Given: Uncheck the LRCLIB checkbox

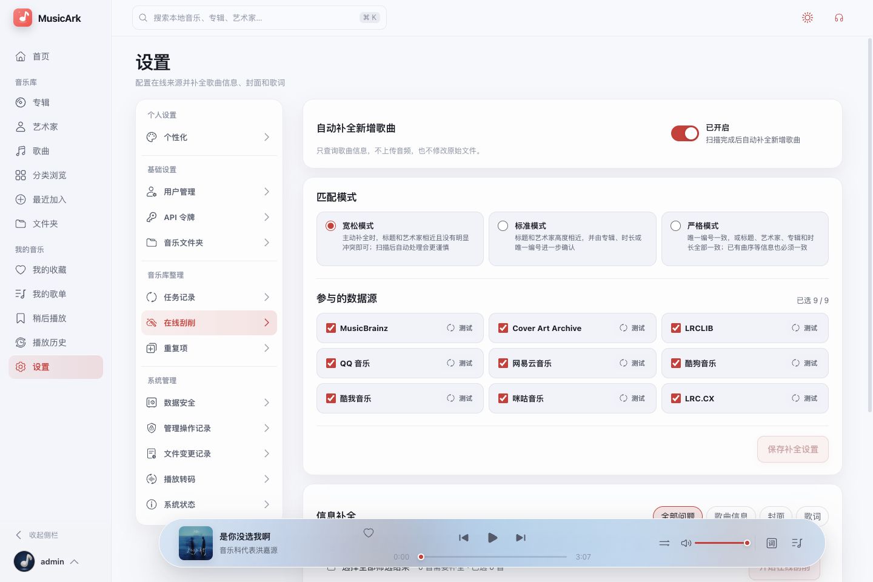Looking at the screenshot, I should tap(676, 328).
